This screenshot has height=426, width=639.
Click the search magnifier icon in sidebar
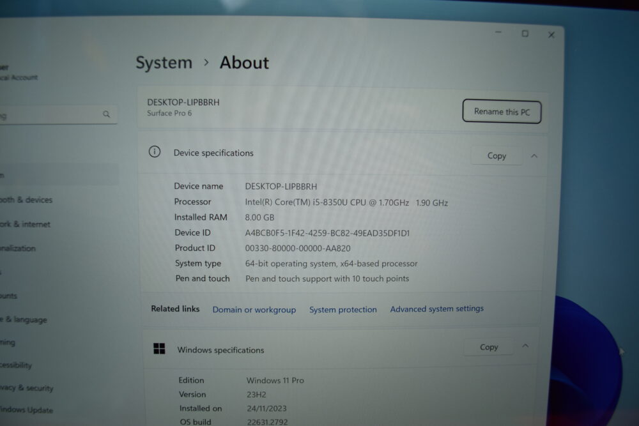[x=106, y=114]
